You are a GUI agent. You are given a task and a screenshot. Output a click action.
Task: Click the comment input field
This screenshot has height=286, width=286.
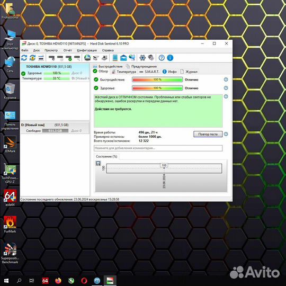158,148
